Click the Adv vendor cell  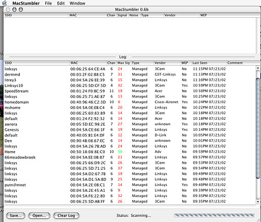[x=158, y=152]
